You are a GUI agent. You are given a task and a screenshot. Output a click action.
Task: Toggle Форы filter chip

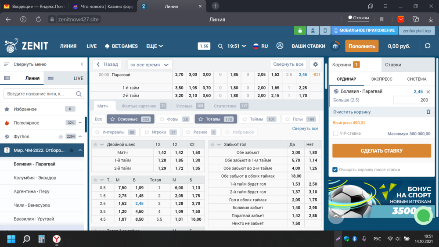[174, 119]
